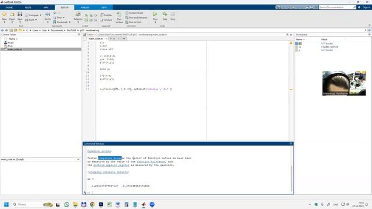Click the Bookmark button
The height and width of the screenshot is (209, 372).
point(61,22)
